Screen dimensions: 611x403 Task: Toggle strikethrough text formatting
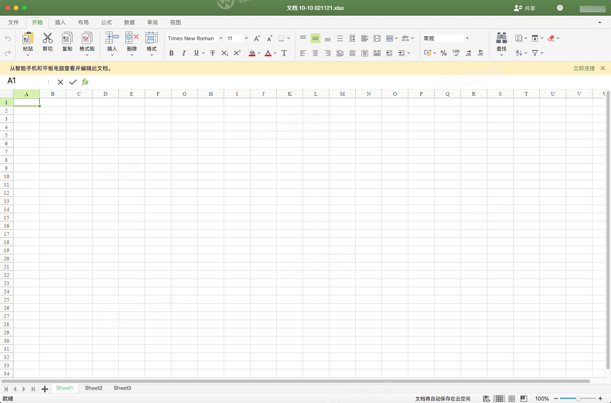tap(213, 53)
